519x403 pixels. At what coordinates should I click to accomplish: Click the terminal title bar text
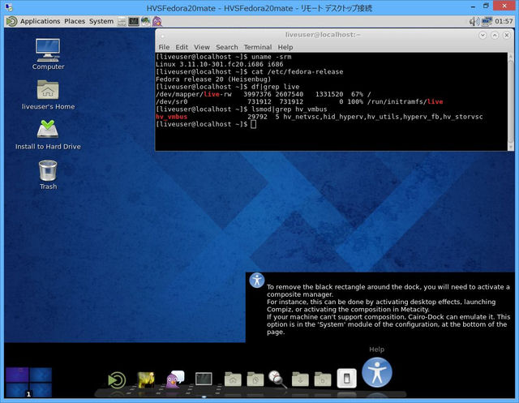[323, 35]
